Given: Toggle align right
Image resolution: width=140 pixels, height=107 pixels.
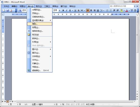Looking at the screenshot, I should pos(94,10).
